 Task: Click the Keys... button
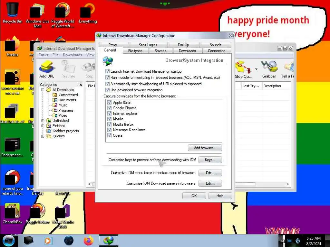(x=210, y=160)
